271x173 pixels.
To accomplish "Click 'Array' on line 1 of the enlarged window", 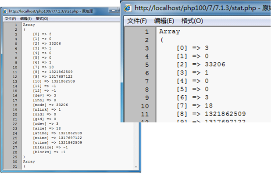I will [170, 32].
